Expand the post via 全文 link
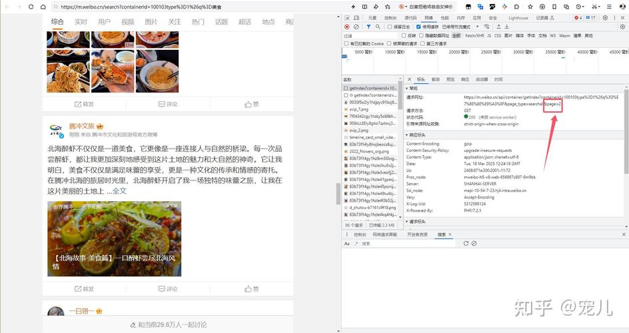This screenshot has width=629, height=333. (x=119, y=191)
